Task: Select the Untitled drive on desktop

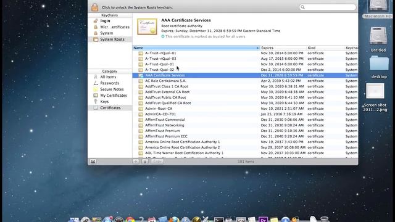Action: [x=378, y=39]
